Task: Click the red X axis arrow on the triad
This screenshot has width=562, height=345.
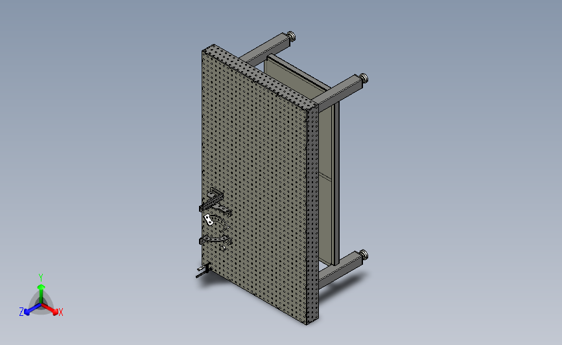Action: pyautogui.click(x=51, y=309)
